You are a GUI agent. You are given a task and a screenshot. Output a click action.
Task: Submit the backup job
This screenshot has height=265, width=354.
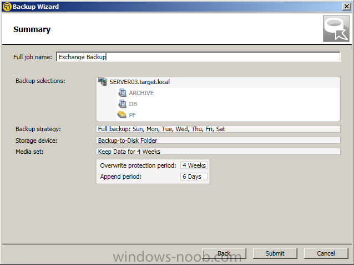(275, 253)
